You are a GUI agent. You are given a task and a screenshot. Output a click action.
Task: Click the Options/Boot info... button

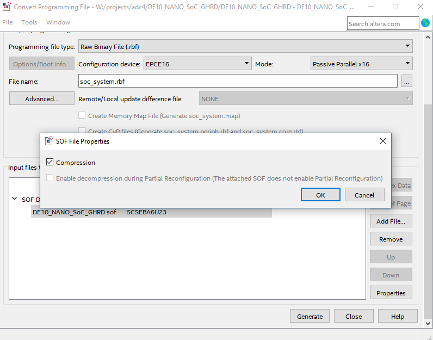(x=42, y=64)
